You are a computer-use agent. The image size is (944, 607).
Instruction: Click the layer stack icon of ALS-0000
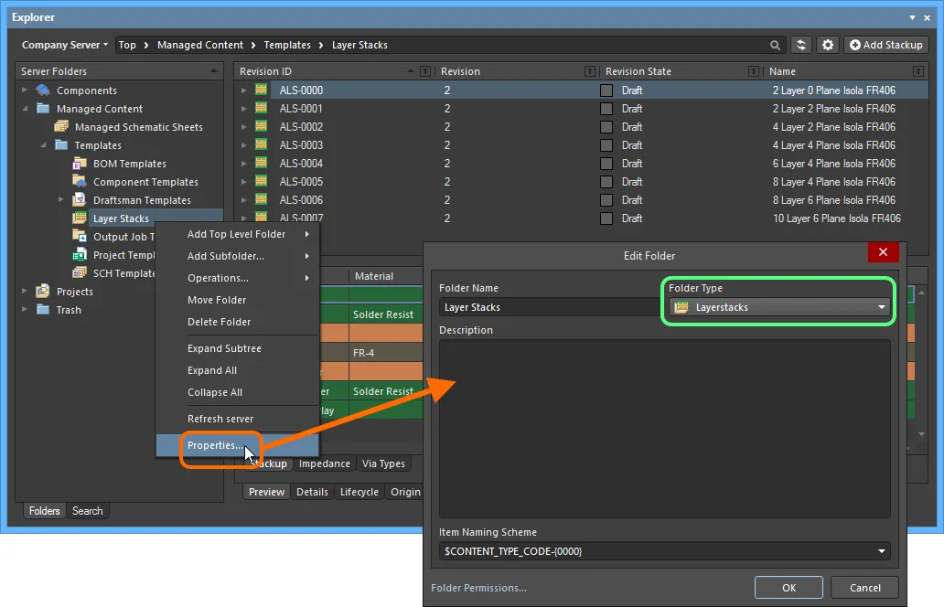click(x=261, y=90)
